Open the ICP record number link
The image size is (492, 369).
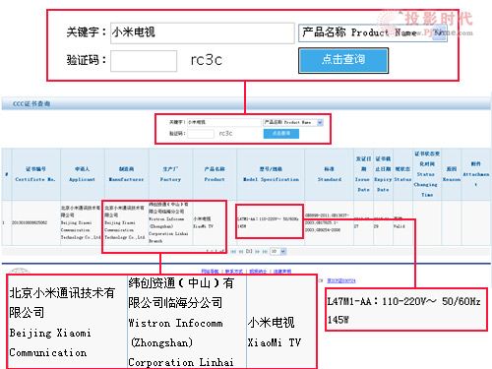pos(341,280)
